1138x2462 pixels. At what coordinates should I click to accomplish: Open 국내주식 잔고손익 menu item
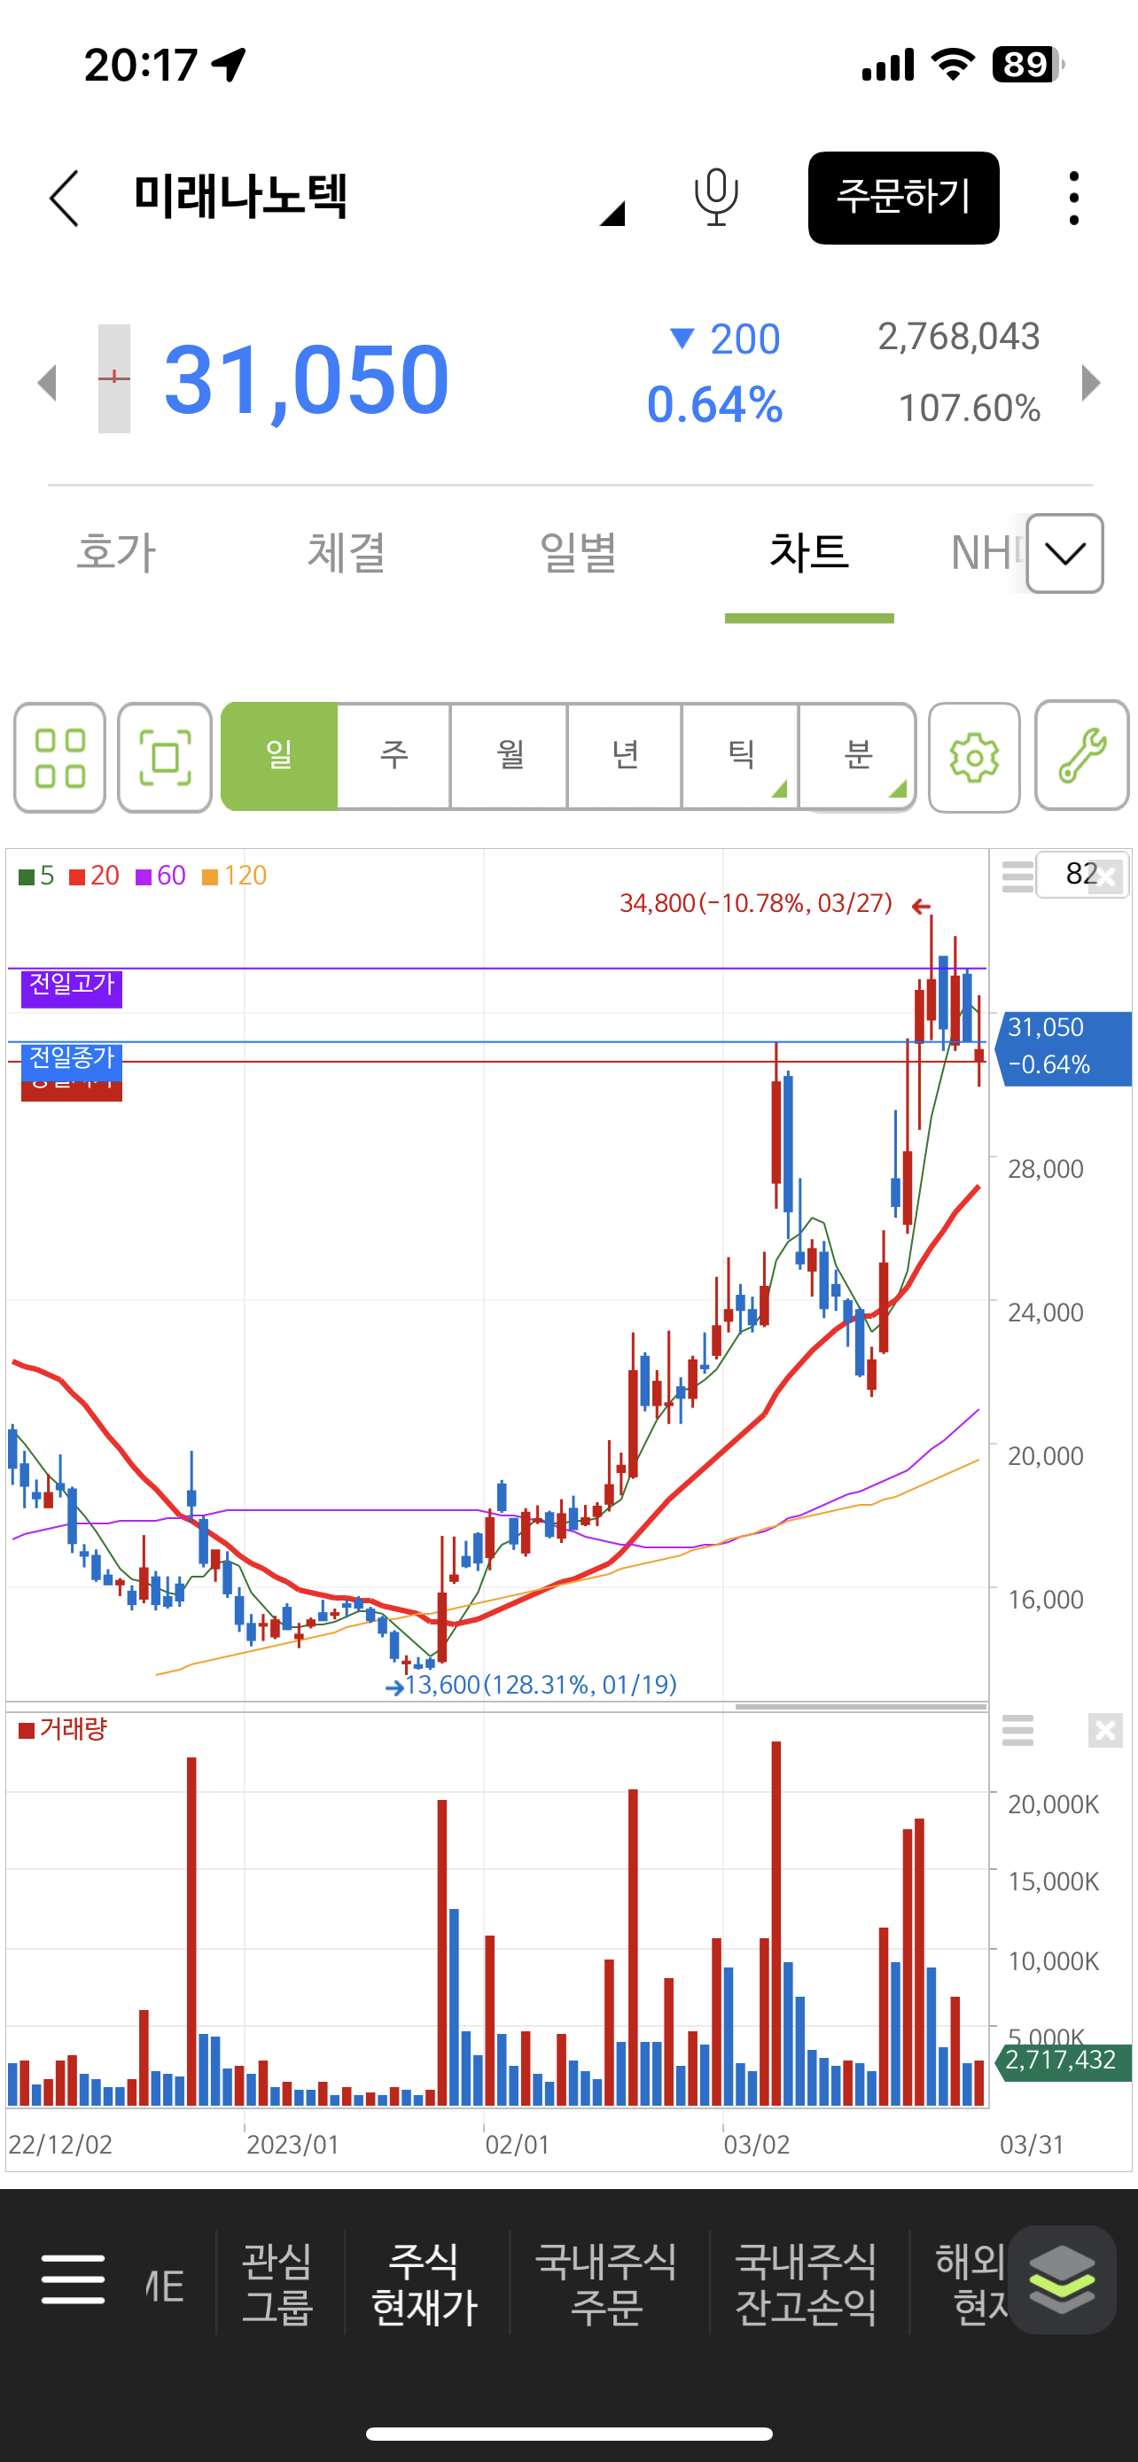(806, 2284)
